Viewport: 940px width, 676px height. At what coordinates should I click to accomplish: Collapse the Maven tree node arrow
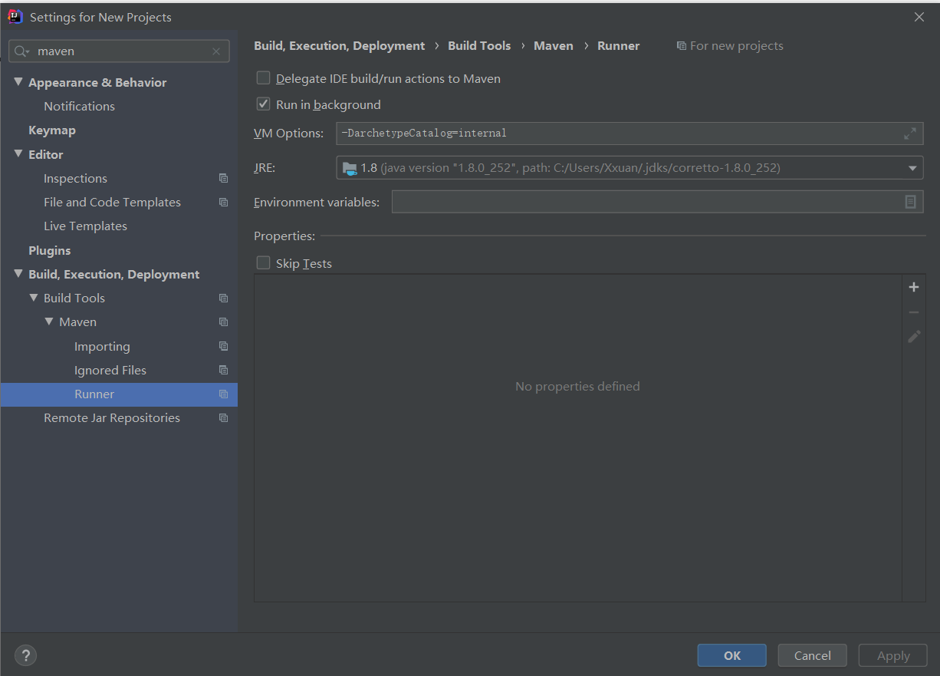coord(49,322)
